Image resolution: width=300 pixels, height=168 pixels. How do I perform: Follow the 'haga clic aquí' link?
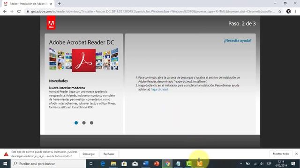(159, 89)
